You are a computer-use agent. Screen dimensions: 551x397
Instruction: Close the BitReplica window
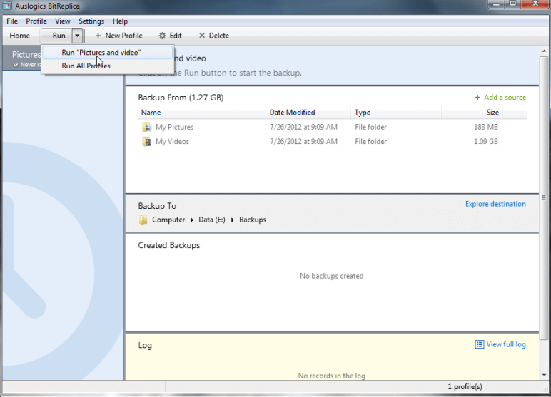pyautogui.click(x=535, y=4)
